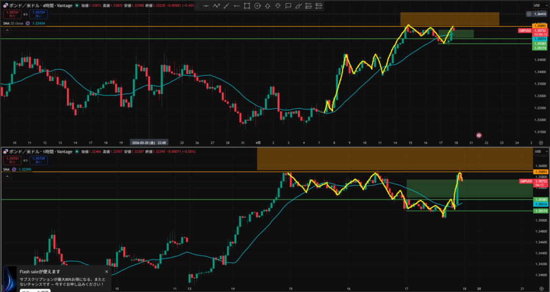Open the long position tool

[x=308, y=6]
